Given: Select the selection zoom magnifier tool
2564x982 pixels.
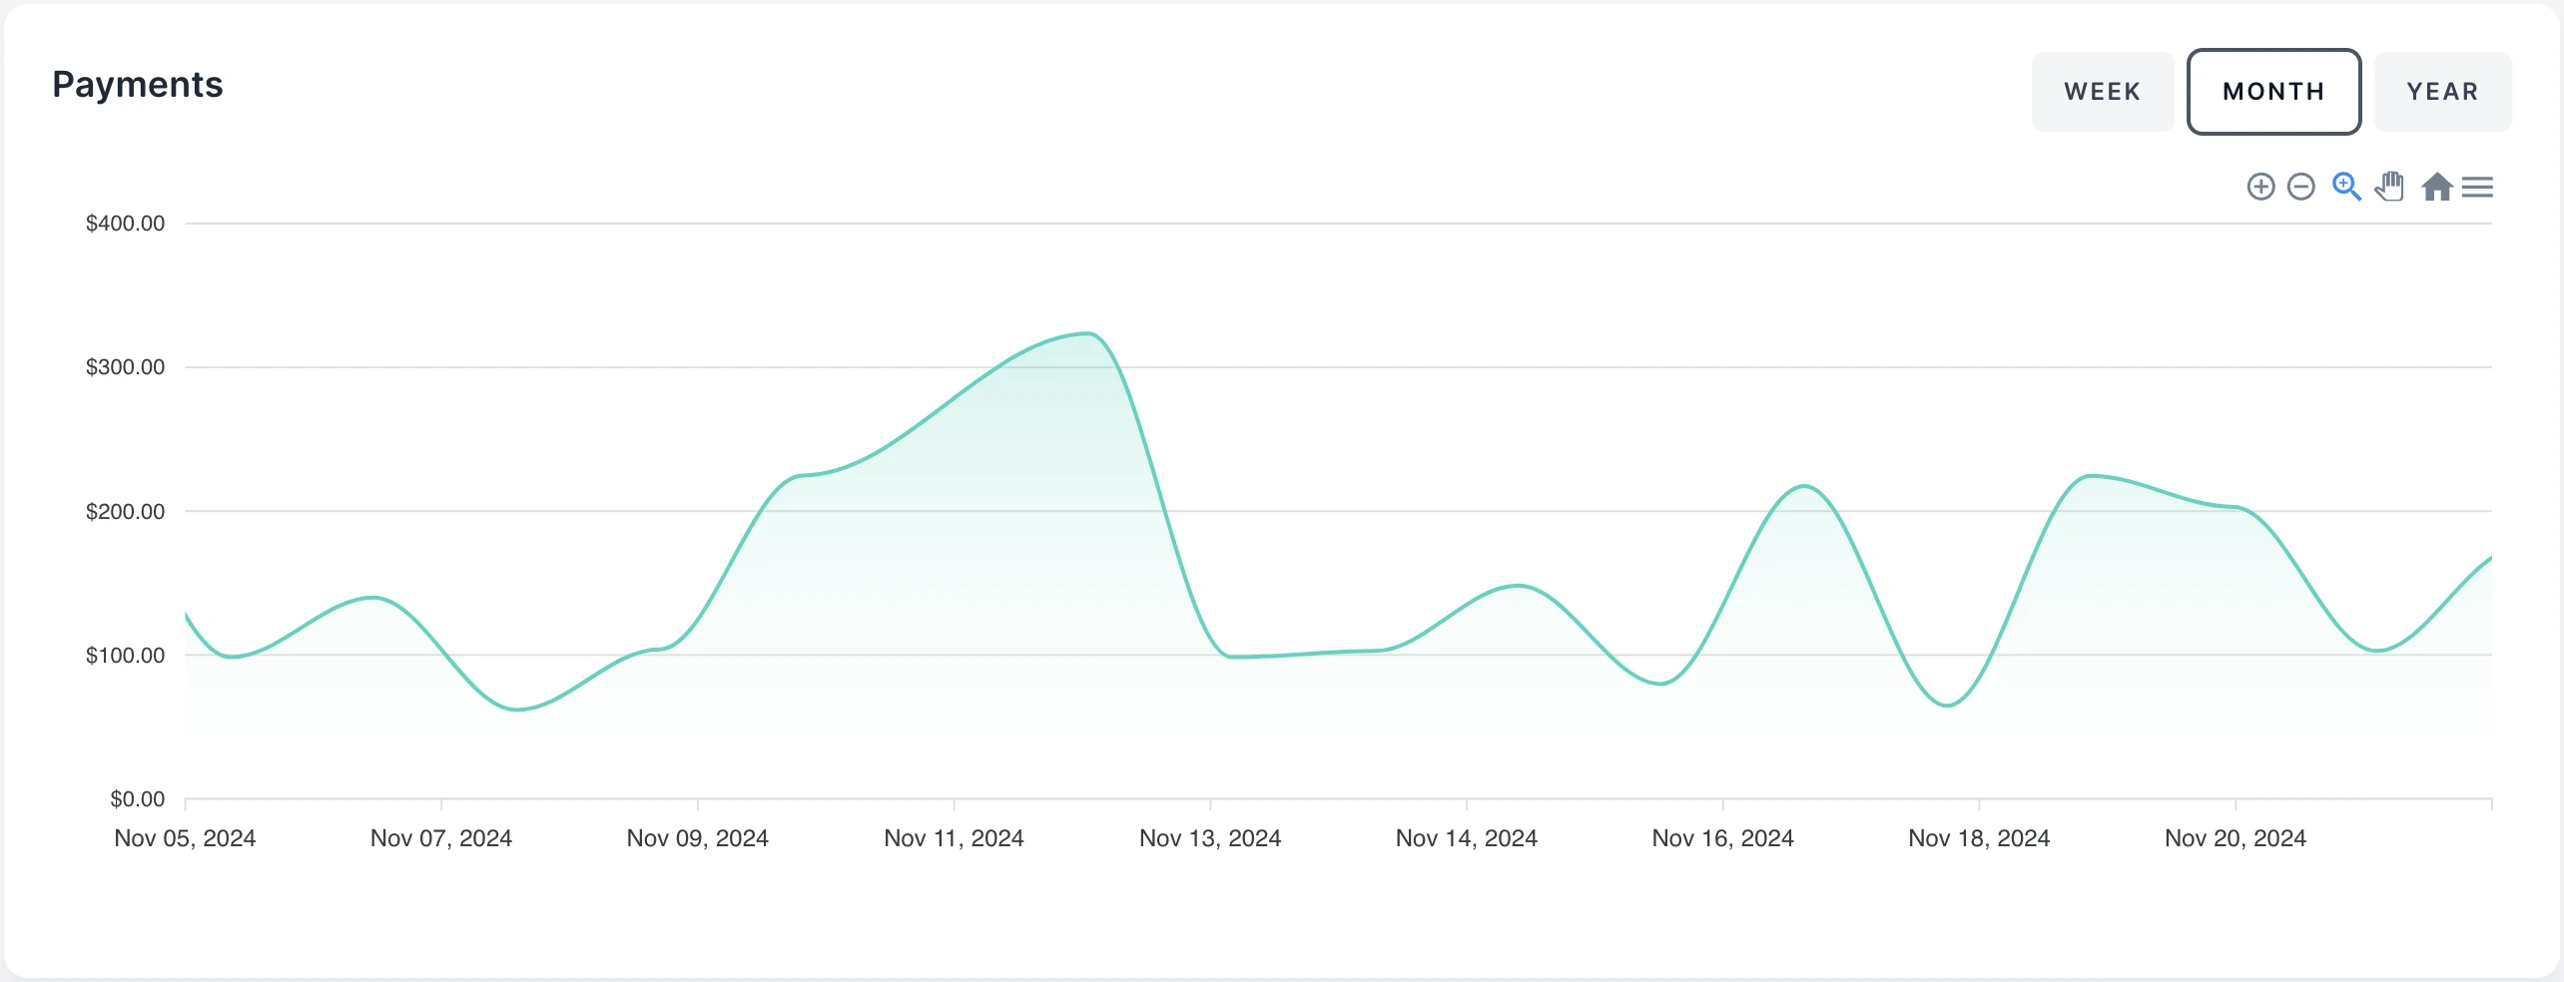Looking at the screenshot, I should (2346, 187).
